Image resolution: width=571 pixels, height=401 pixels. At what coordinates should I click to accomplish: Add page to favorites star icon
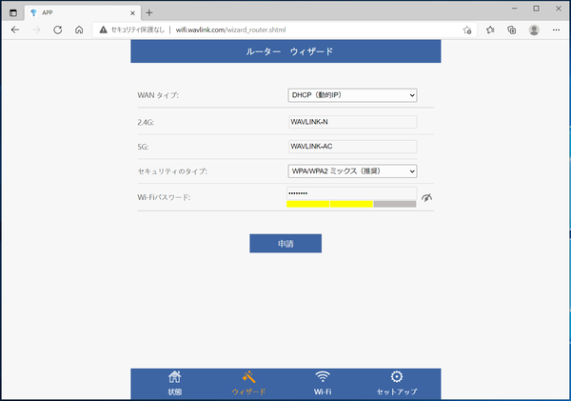pos(467,30)
